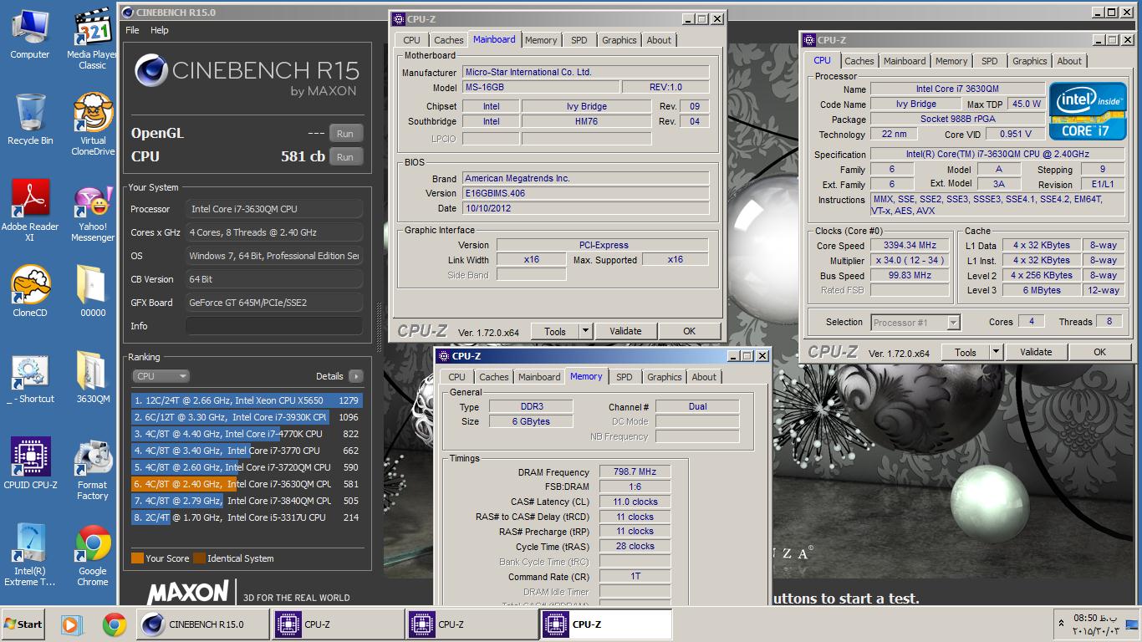Click the orange Your Score legend swatch
The image size is (1142, 642).
point(137,558)
